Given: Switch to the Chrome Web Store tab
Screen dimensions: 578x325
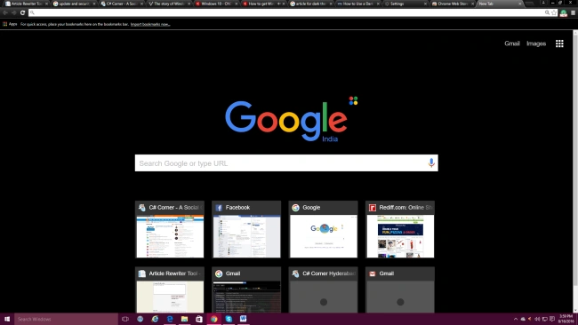Looking at the screenshot, I should coord(453,4).
